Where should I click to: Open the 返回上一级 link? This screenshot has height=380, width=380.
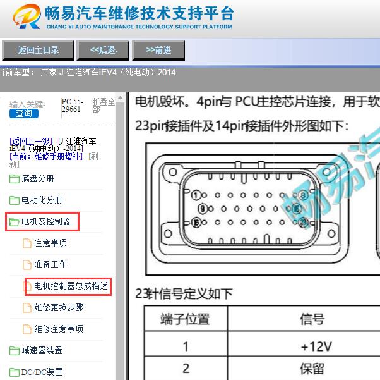pos(31,141)
